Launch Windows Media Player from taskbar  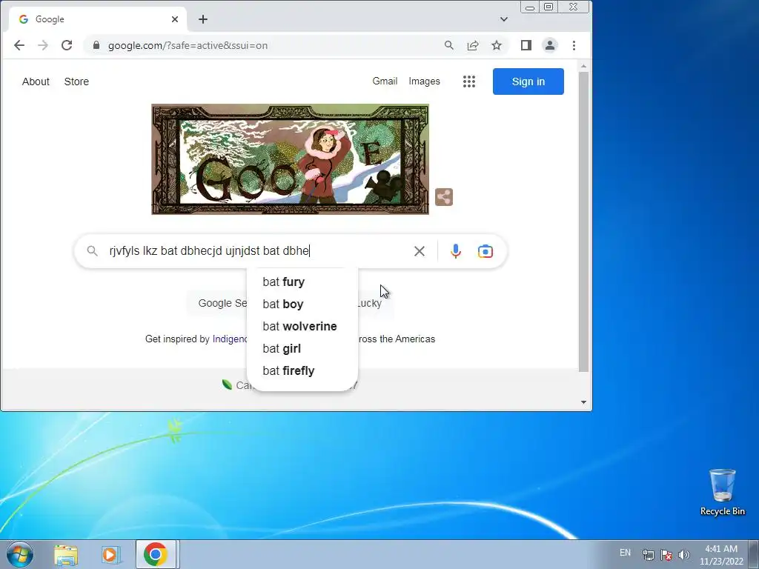tap(110, 555)
